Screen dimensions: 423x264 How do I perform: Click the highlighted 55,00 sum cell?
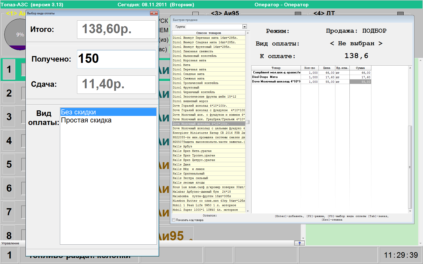(360, 82)
